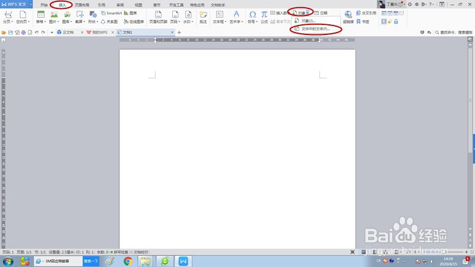This screenshot has height=267, width=475.
Task: Insert a cross reference (交叉引用)
Action: [366, 13]
